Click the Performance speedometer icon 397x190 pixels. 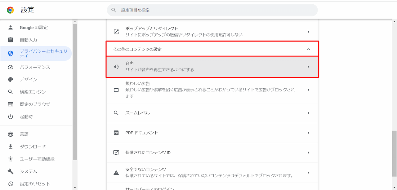tap(11, 67)
